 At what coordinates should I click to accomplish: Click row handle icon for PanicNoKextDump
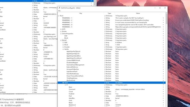coord(163,74)
